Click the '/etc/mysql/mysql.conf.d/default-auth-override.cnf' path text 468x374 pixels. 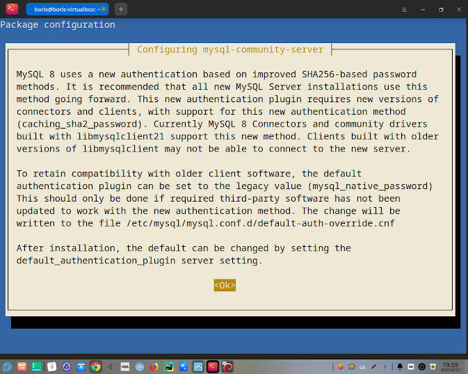[261, 223]
